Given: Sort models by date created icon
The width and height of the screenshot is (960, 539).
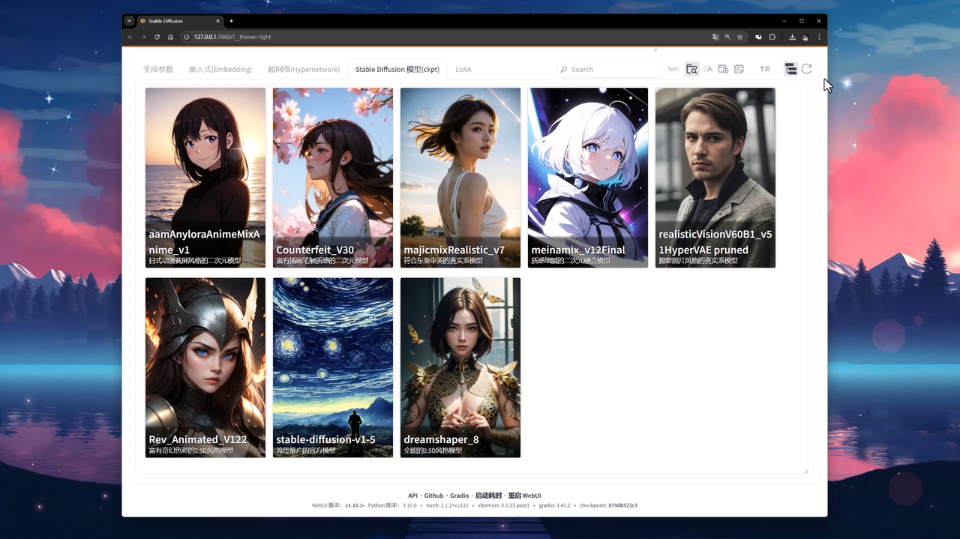Looking at the screenshot, I should 723,69.
